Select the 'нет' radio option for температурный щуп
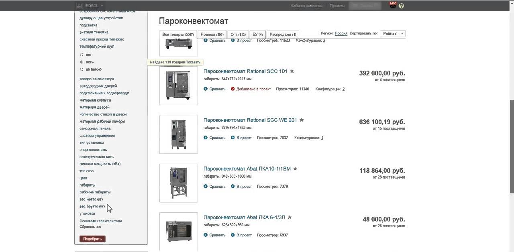The width and height of the screenshot is (514, 252). click(x=82, y=55)
